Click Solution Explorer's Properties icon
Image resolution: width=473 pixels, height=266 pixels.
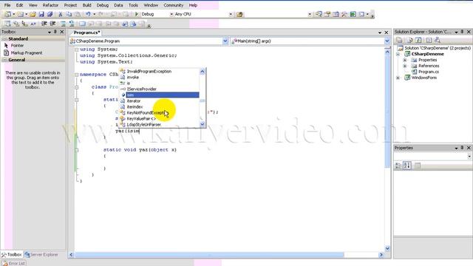399,40
